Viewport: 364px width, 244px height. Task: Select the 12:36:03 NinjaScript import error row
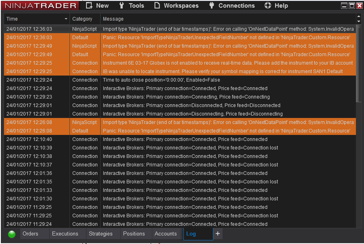tap(180, 29)
